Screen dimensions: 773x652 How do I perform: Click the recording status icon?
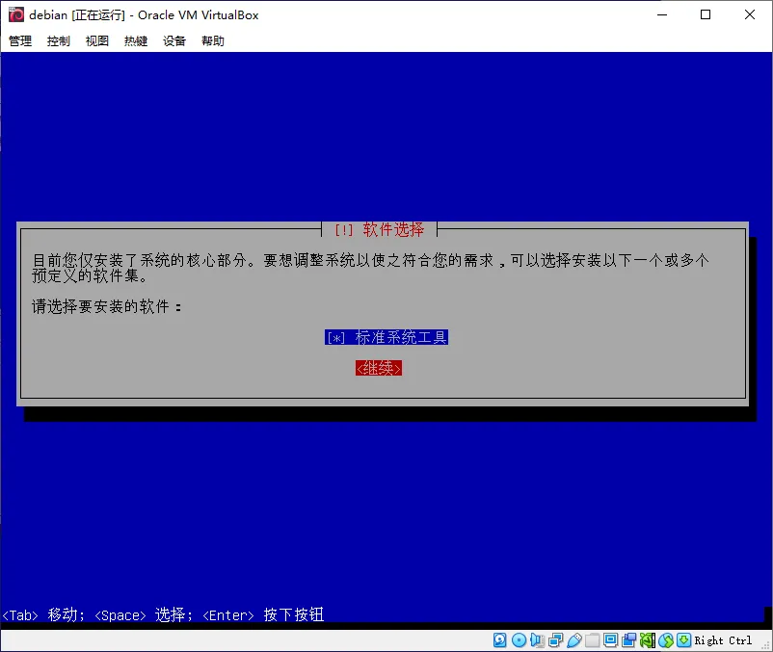click(x=629, y=640)
